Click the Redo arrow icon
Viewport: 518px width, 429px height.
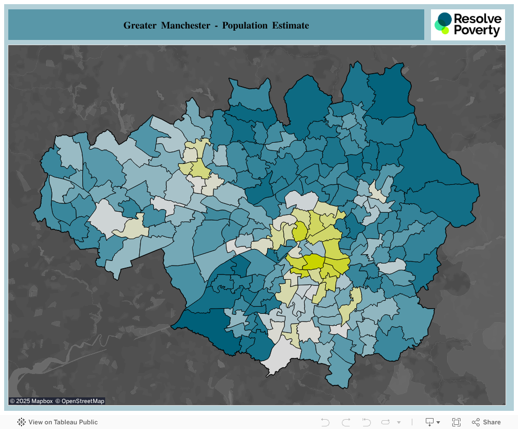[x=346, y=422]
